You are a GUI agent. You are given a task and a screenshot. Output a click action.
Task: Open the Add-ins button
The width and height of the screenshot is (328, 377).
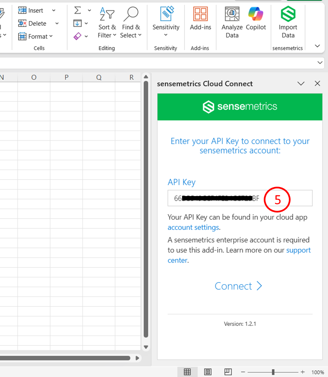[x=200, y=18]
